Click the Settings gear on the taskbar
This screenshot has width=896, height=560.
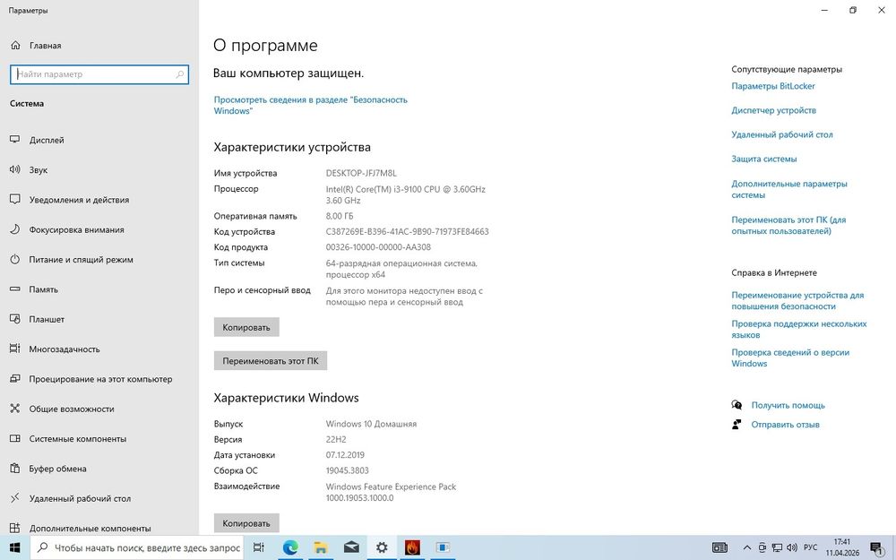point(382,547)
